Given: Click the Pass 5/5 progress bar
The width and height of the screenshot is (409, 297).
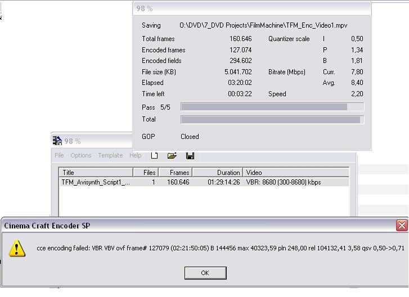Looking at the screenshot, I should [272, 107].
